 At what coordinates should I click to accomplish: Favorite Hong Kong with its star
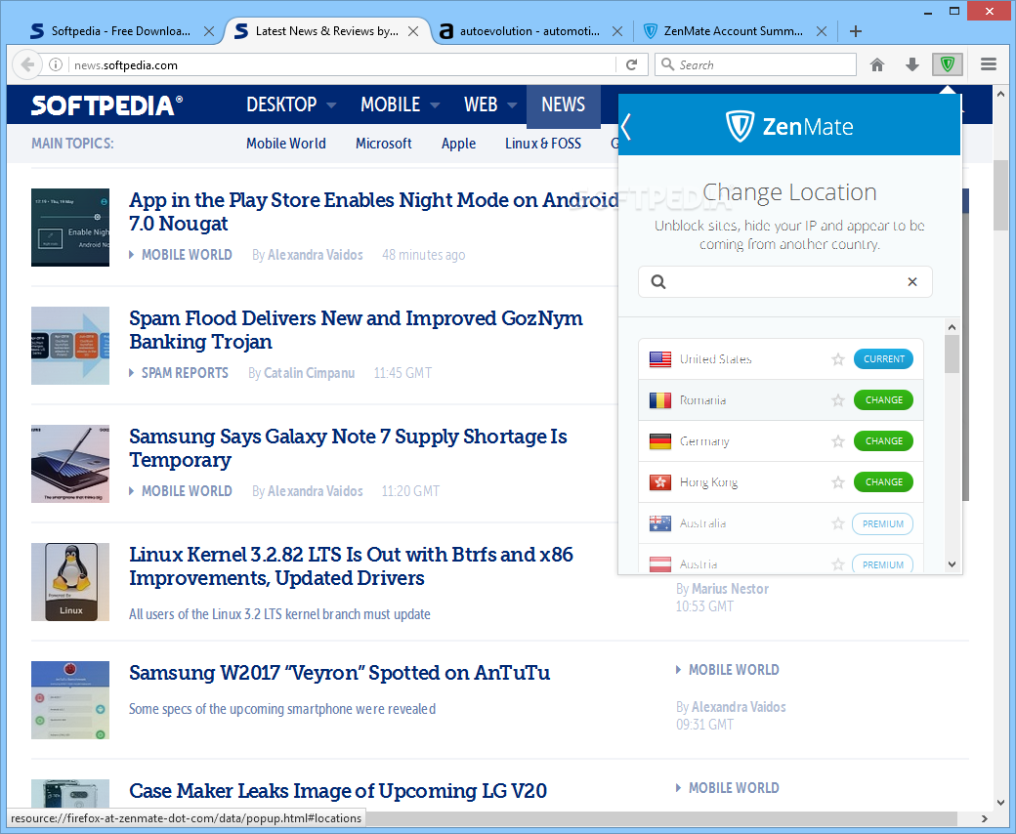click(838, 481)
